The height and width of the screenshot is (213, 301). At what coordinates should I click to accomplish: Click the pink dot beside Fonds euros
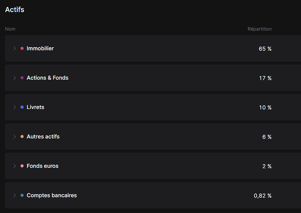pyautogui.click(x=22, y=166)
